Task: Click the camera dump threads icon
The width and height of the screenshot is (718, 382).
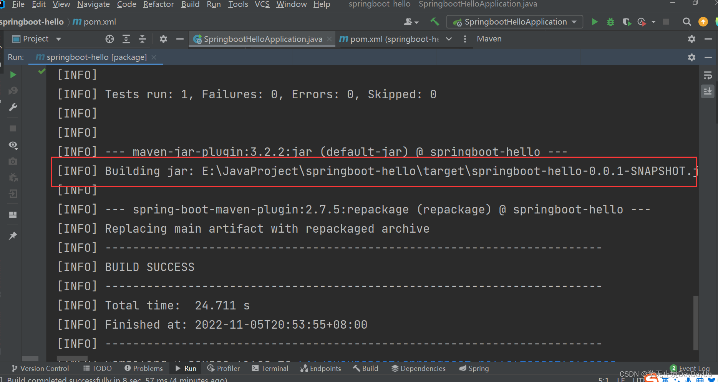Action: point(13,161)
